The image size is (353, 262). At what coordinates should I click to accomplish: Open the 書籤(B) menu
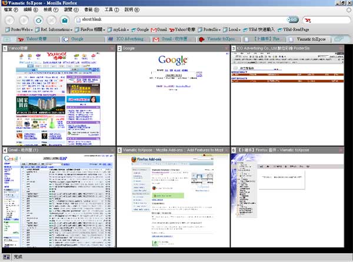click(x=91, y=9)
